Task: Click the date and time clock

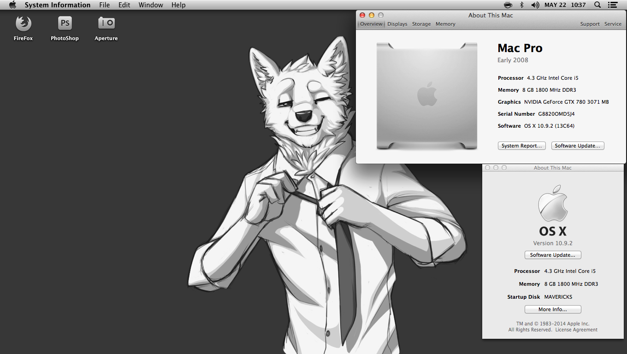Action: click(x=565, y=5)
